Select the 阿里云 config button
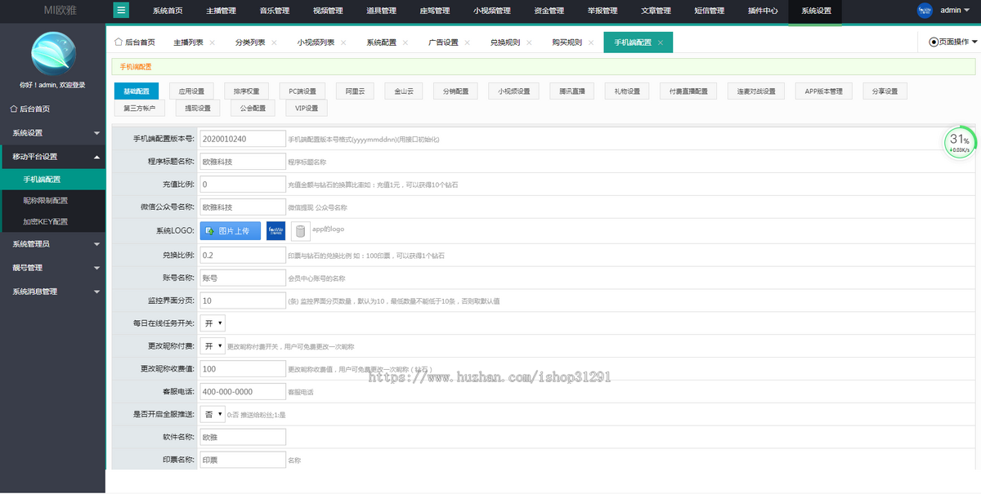The height and width of the screenshot is (494, 981). pyautogui.click(x=356, y=91)
